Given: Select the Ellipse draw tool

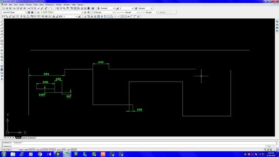Looking at the screenshot, I should pyautogui.click(x=2, y=51).
